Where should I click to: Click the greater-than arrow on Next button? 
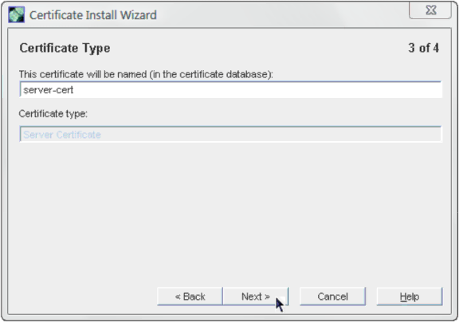point(267,296)
